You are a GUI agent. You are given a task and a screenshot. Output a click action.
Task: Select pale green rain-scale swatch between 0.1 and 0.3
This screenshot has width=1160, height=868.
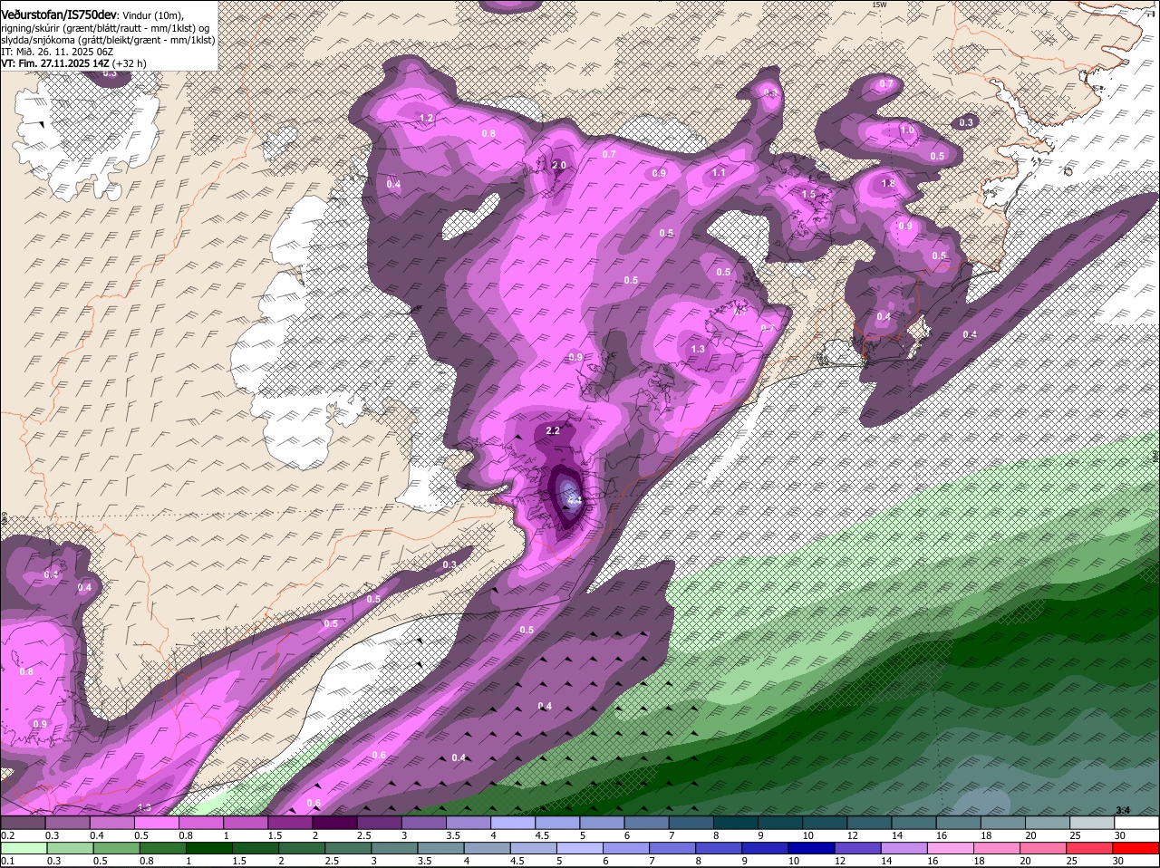[23, 848]
